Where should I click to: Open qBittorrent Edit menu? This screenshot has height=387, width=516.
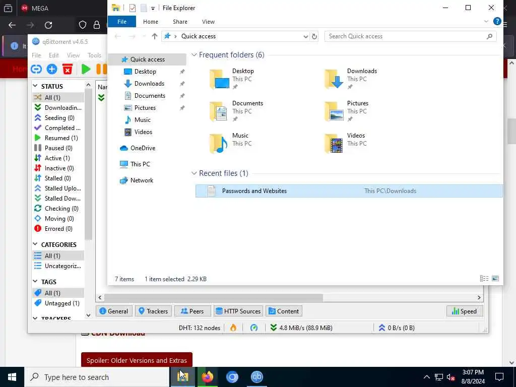(x=53, y=55)
